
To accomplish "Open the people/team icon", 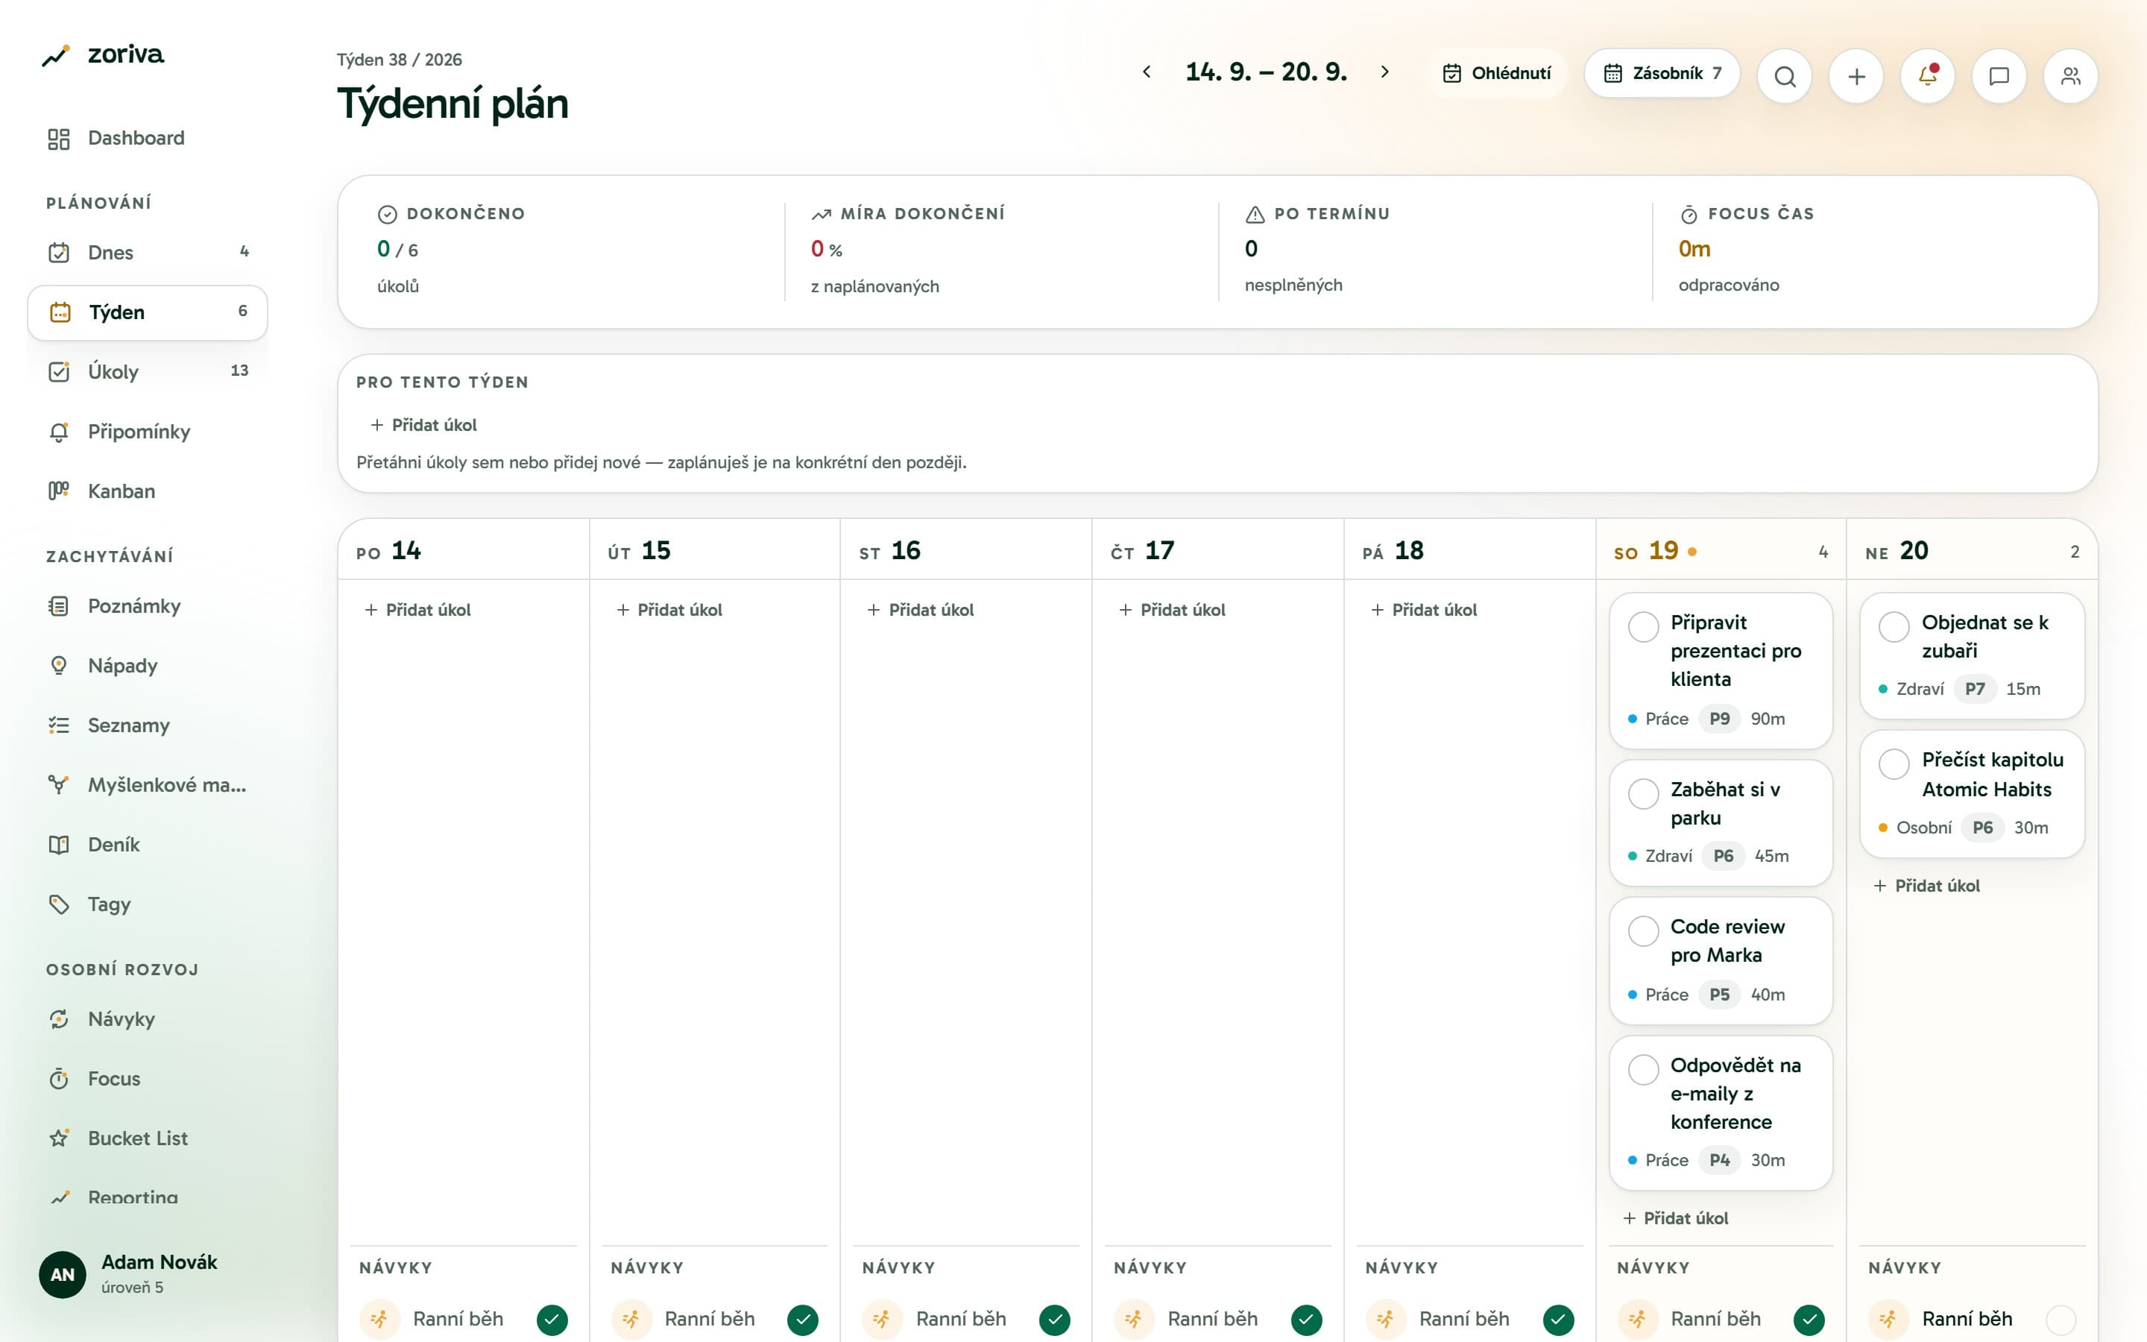I will pos(2069,76).
